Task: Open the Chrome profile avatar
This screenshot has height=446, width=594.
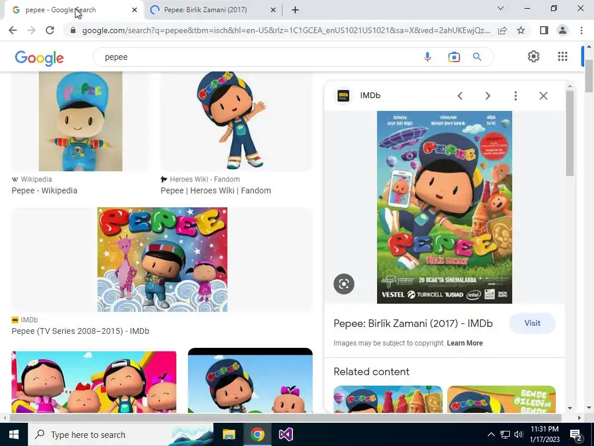Action: coord(563,30)
